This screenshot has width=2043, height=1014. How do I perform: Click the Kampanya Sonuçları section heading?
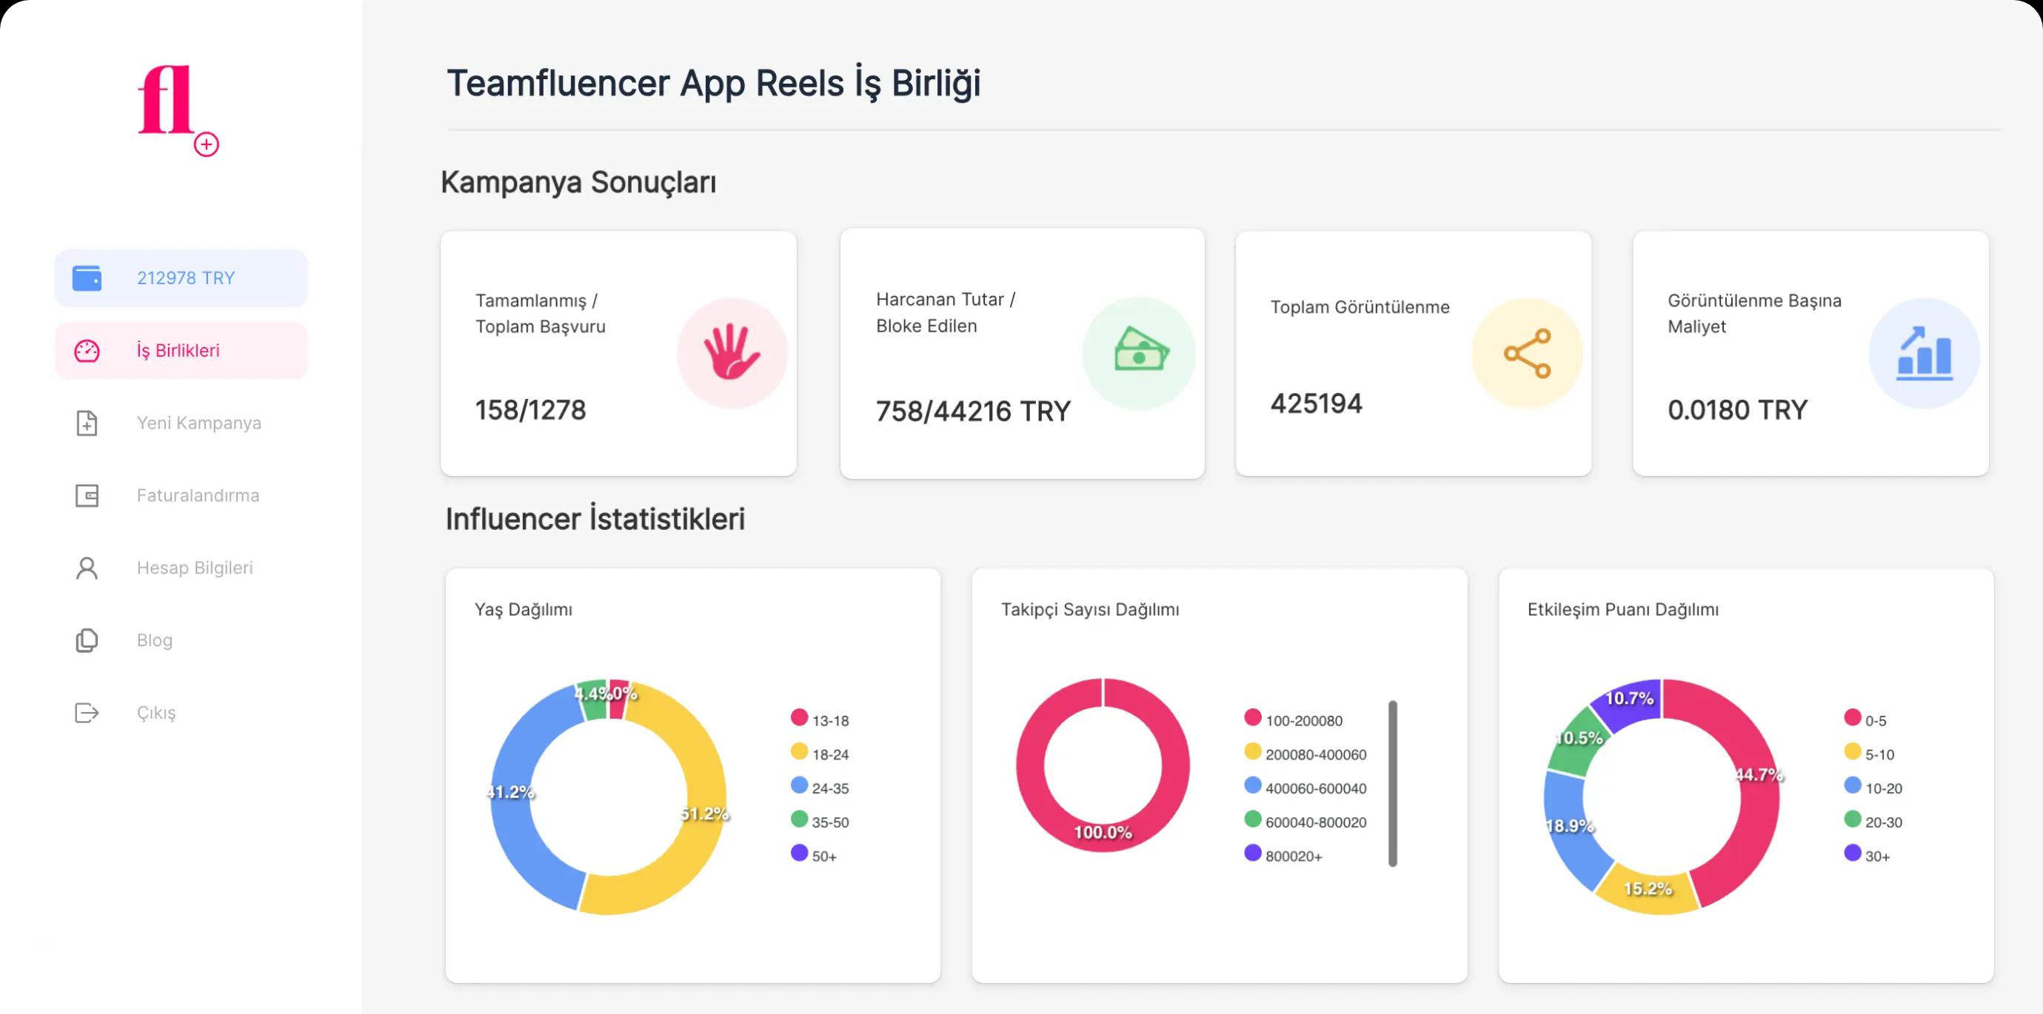578,182
